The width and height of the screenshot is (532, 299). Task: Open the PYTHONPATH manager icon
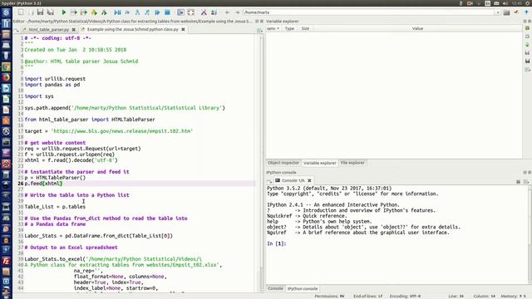(214, 12)
